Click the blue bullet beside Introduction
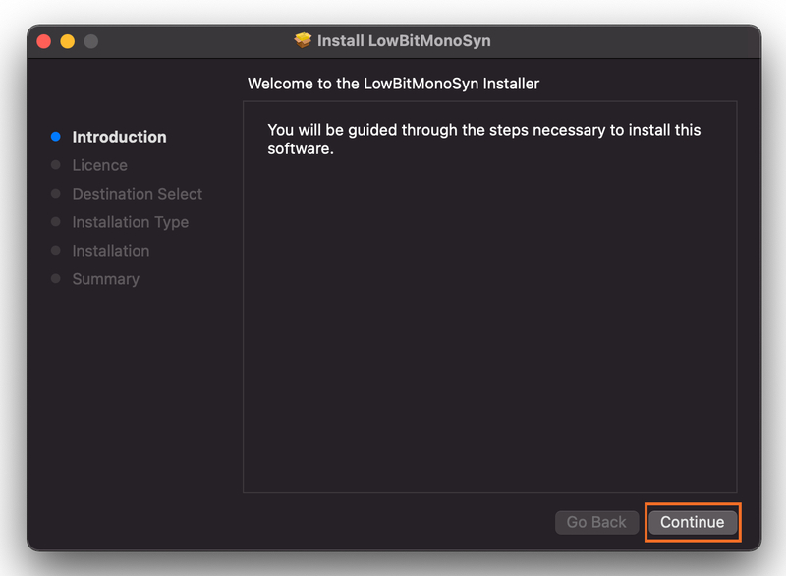The width and height of the screenshot is (786, 576). pyautogui.click(x=56, y=137)
